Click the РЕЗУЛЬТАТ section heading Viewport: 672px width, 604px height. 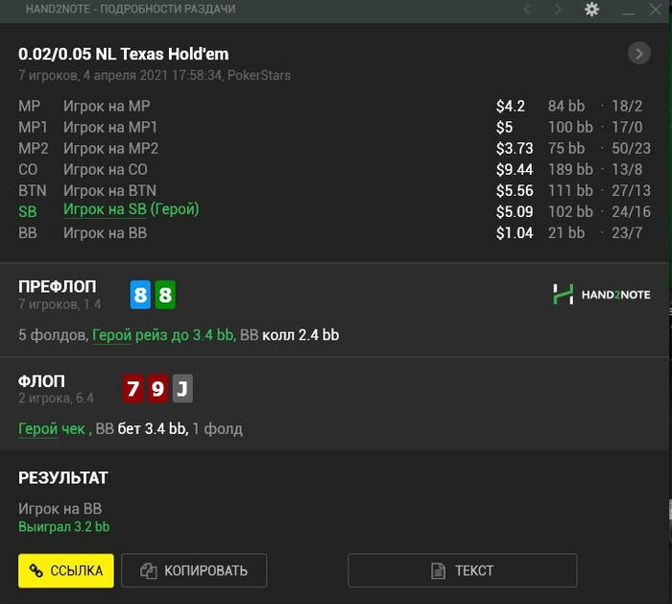[63, 477]
